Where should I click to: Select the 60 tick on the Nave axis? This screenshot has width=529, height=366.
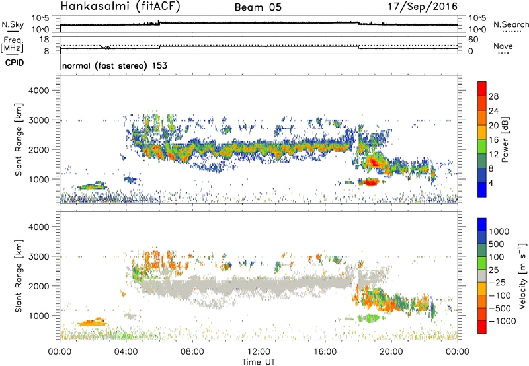[x=473, y=40]
